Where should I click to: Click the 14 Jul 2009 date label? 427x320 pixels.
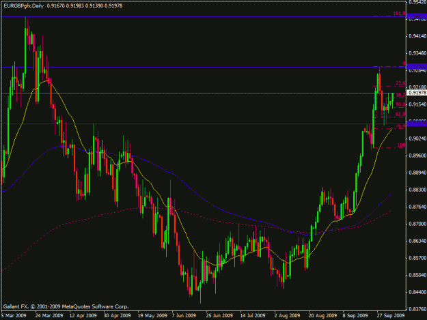[253, 316]
